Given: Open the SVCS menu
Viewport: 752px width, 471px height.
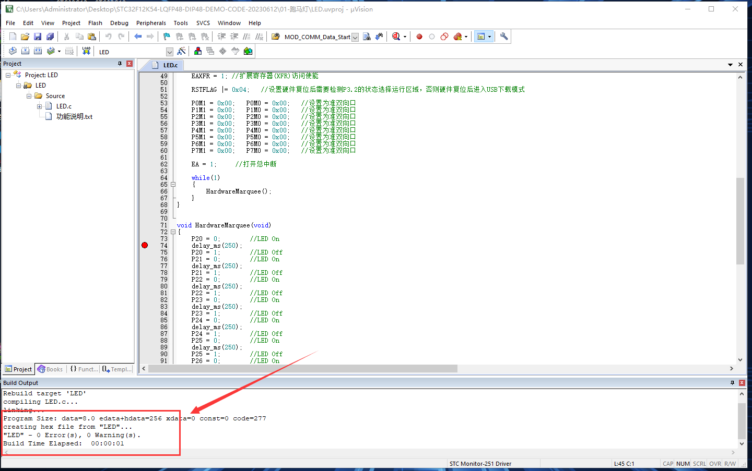Looking at the screenshot, I should [203, 23].
